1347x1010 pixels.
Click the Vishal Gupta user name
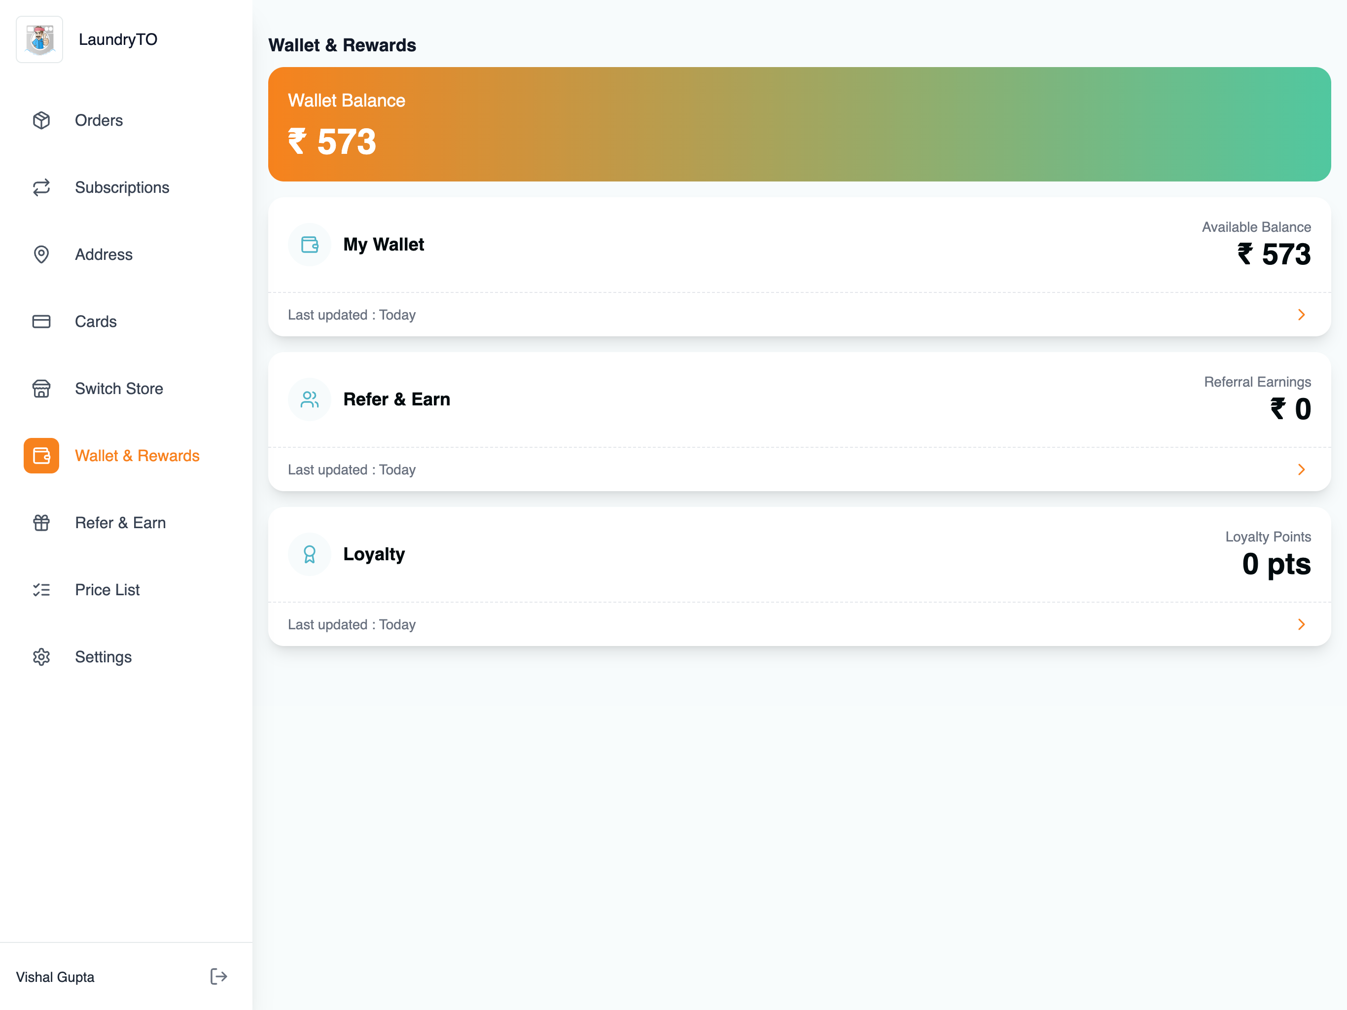click(55, 977)
